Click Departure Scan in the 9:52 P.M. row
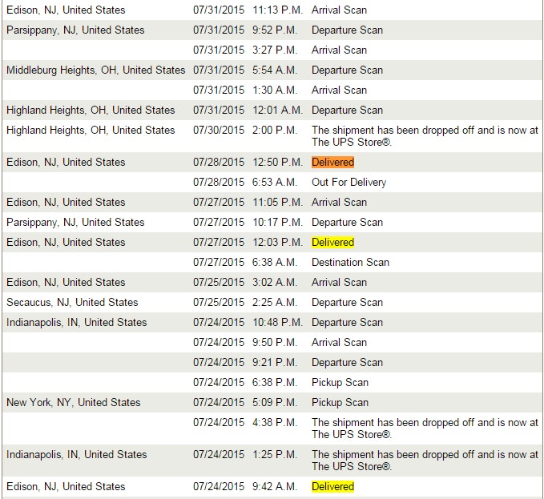This screenshot has height=499, width=544. (x=347, y=30)
